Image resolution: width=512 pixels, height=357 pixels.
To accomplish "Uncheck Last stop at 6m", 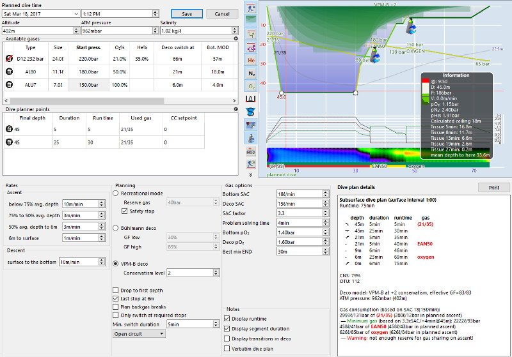I will [116, 298].
